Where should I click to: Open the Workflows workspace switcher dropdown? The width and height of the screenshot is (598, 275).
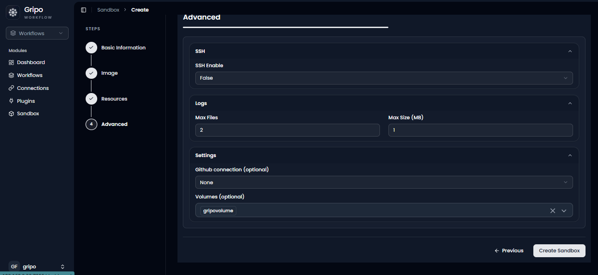pos(37,33)
